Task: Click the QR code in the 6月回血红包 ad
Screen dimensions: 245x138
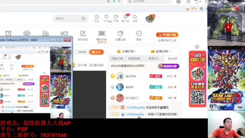Action: tap(198, 97)
